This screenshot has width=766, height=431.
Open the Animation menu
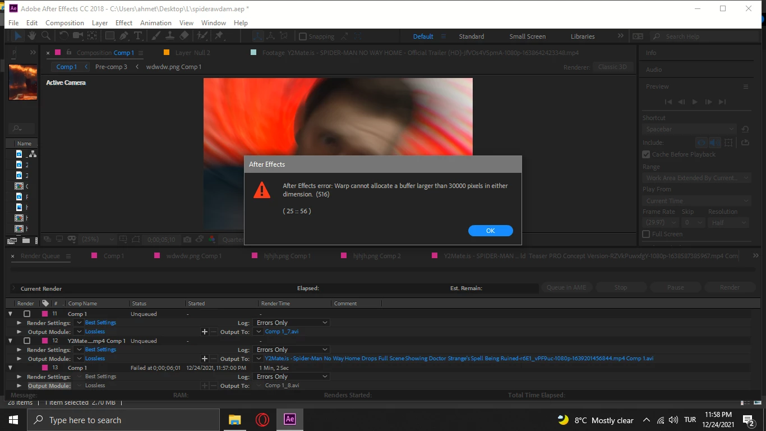pos(156,23)
